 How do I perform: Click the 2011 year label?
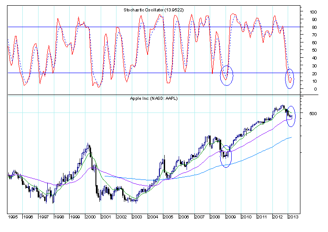pos(262,217)
